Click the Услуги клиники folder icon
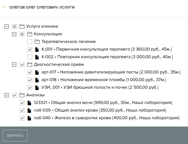 [22, 26]
